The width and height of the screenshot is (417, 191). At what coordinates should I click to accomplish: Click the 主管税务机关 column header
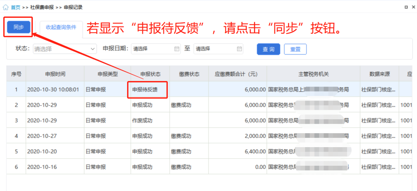[308, 74]
